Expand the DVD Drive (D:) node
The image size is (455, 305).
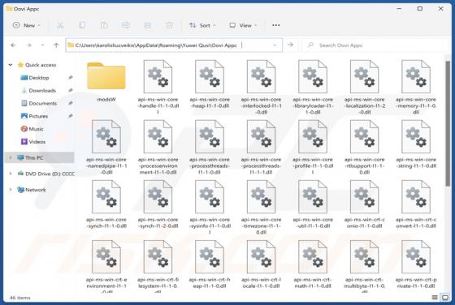[11, 174]
